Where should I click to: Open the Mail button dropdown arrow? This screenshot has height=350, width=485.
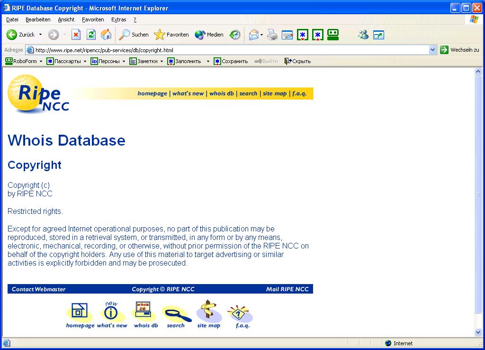pos(261,35)
